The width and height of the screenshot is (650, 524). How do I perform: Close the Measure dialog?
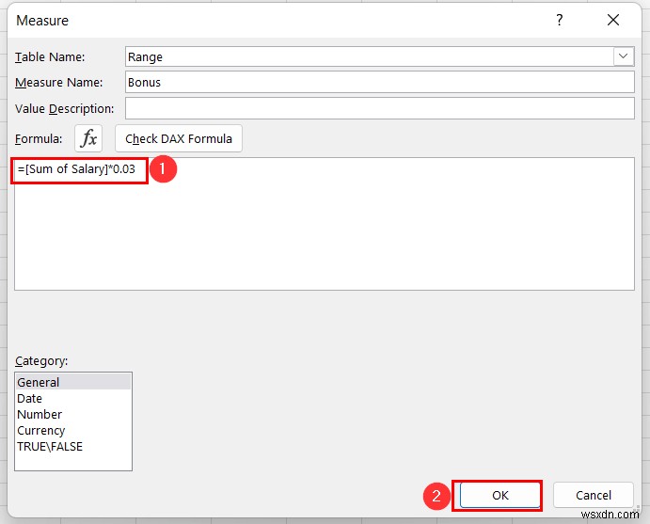click(613, 20)
